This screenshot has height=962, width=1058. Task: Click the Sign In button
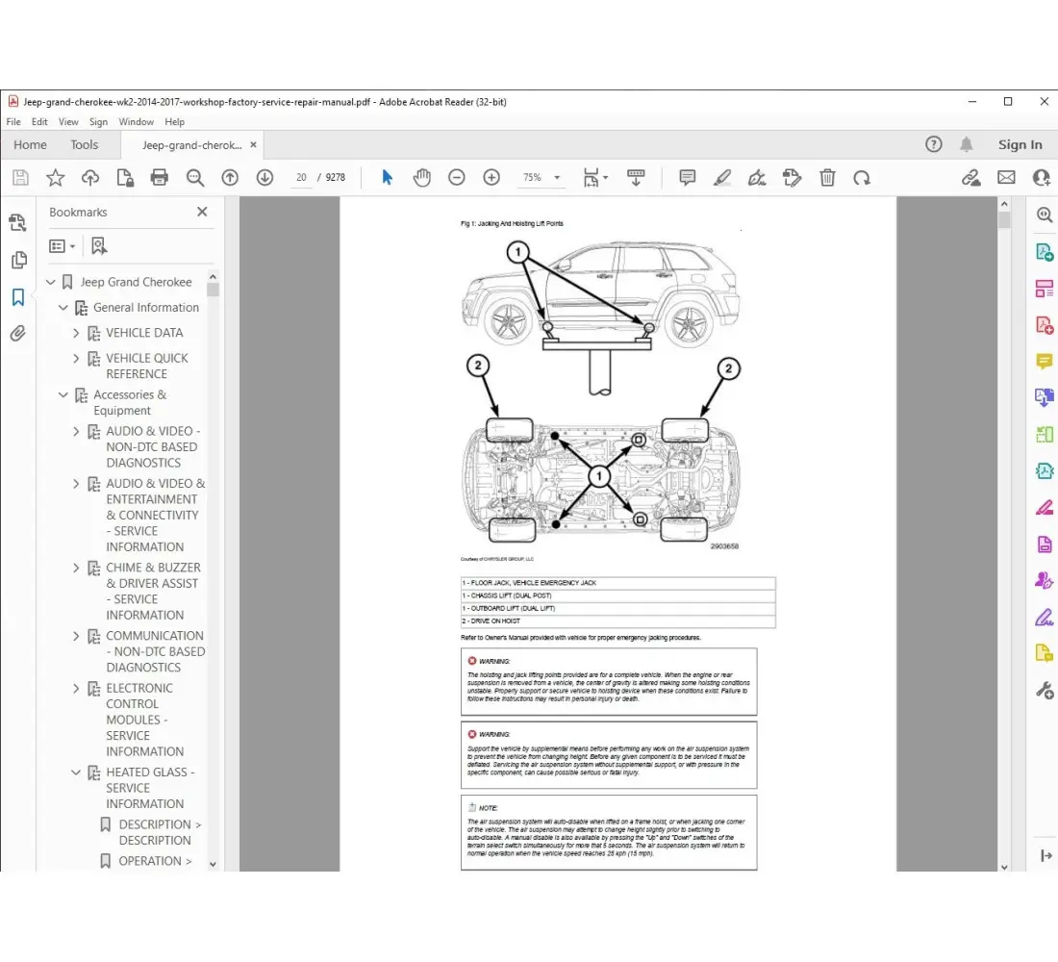(1020, 144)
